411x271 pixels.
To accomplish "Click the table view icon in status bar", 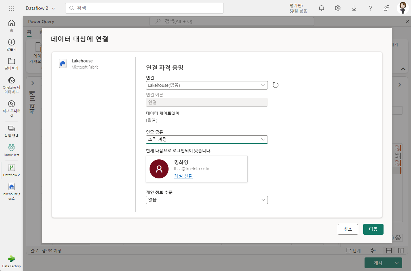I will (389, 251).
